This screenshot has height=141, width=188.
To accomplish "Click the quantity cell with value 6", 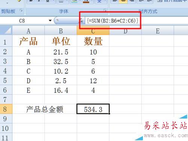I will (x=93, y=71).
